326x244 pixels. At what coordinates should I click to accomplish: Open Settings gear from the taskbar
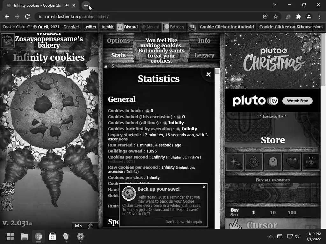[80, 236]
